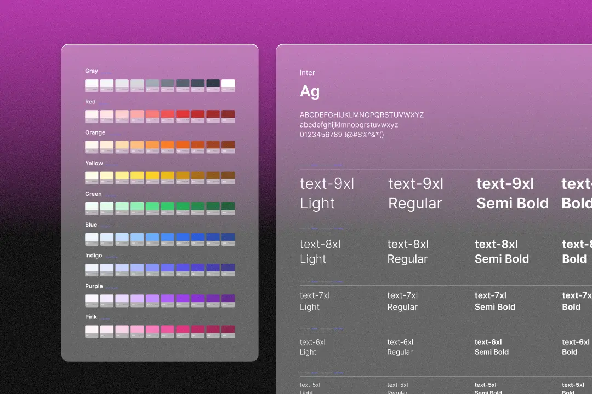The image size is (592, 394).
Task: Pick the darkest charcoal Gray swatch
Action: [x=213, y=85]
